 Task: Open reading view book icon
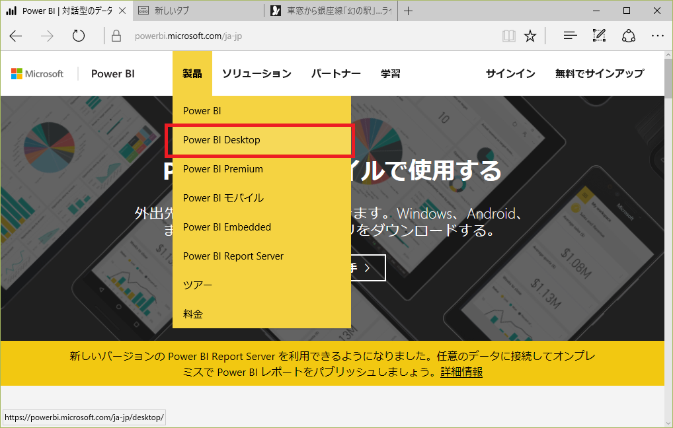tap(509, 36)
